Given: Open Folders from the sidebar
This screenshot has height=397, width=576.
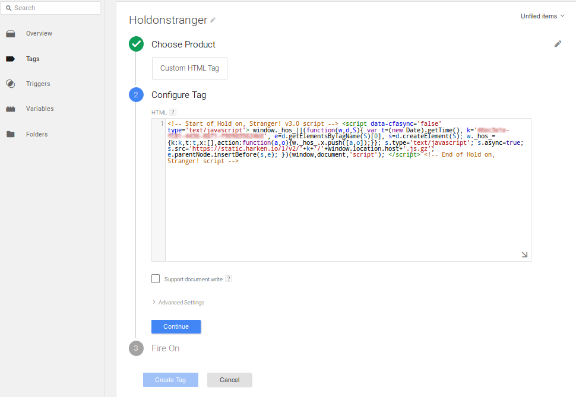Looking at the screenshot, I should click(37, 134).
